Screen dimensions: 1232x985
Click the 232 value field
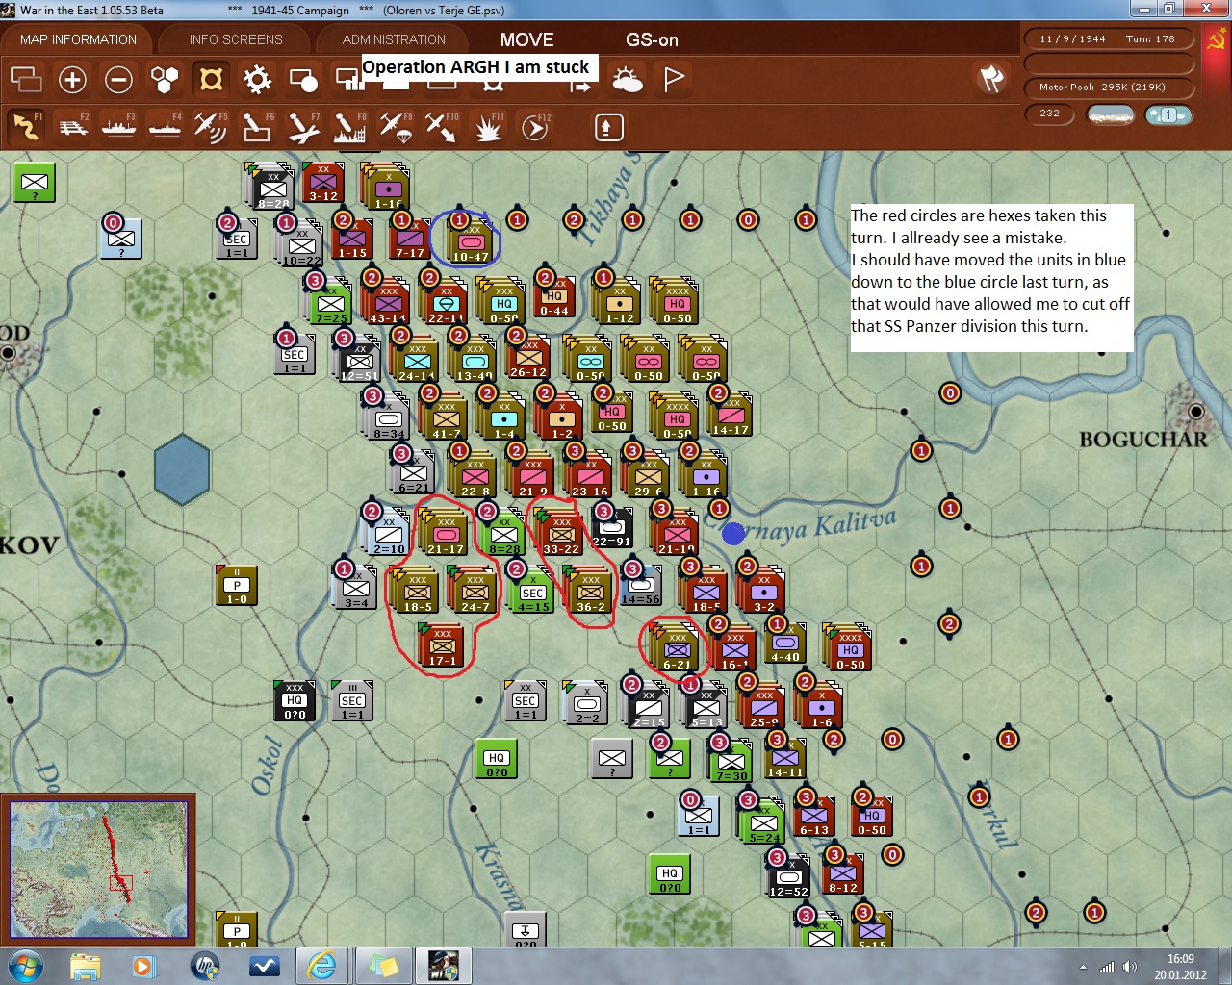click(1049, 114)
